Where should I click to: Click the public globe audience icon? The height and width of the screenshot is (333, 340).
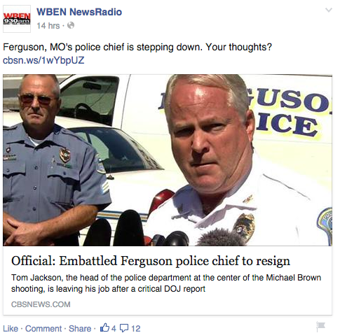pos(71,25)
